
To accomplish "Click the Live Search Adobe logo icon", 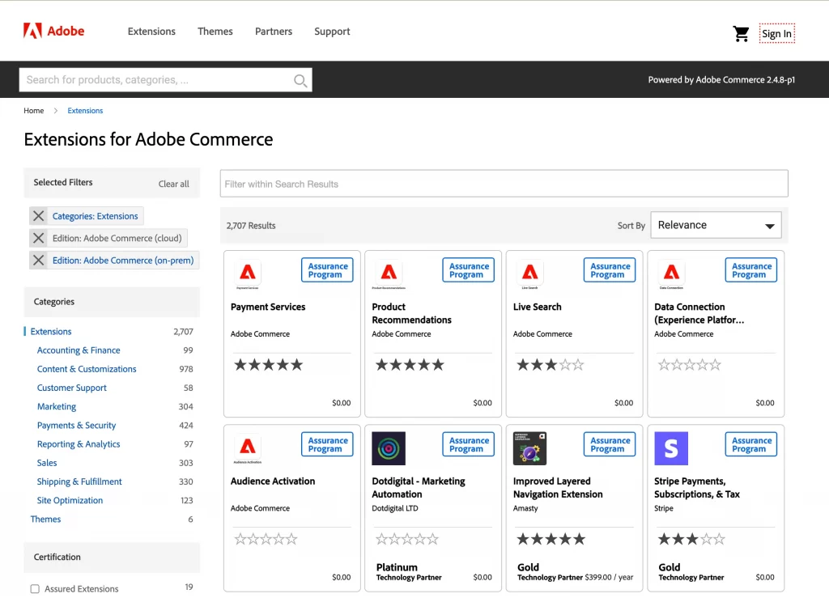I will [529, 274].
